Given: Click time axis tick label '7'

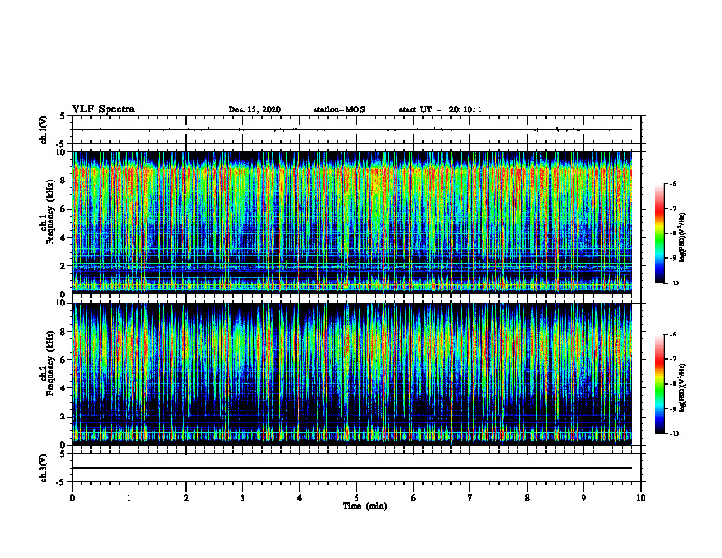Looking at the screenshot, I should pos(470,498).
